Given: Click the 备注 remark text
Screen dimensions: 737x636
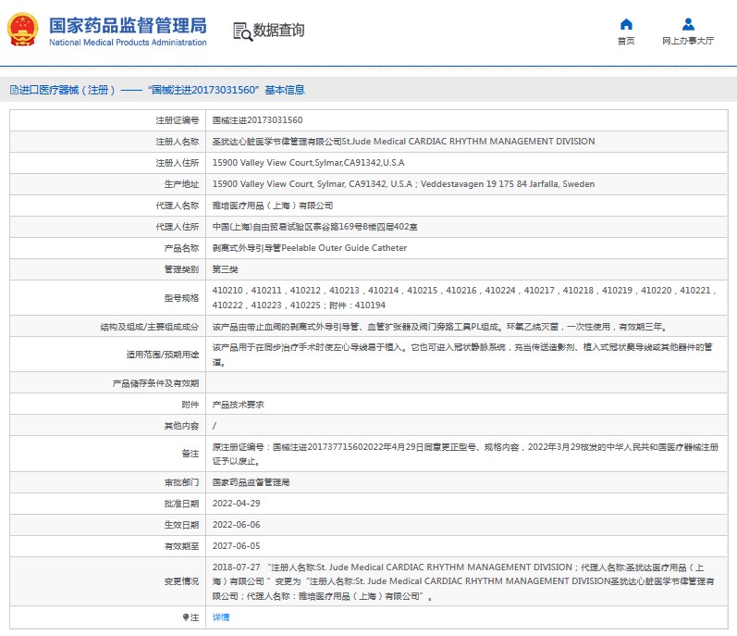Looking at the screenshot, I should point(465,454).
